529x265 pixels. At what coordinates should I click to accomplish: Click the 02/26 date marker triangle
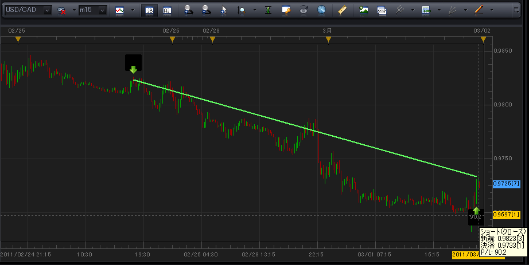[172, 39]
